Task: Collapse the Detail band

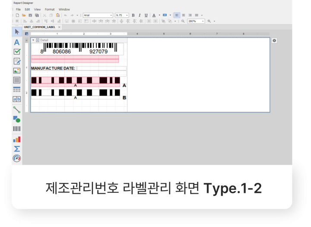Action: 33,40
